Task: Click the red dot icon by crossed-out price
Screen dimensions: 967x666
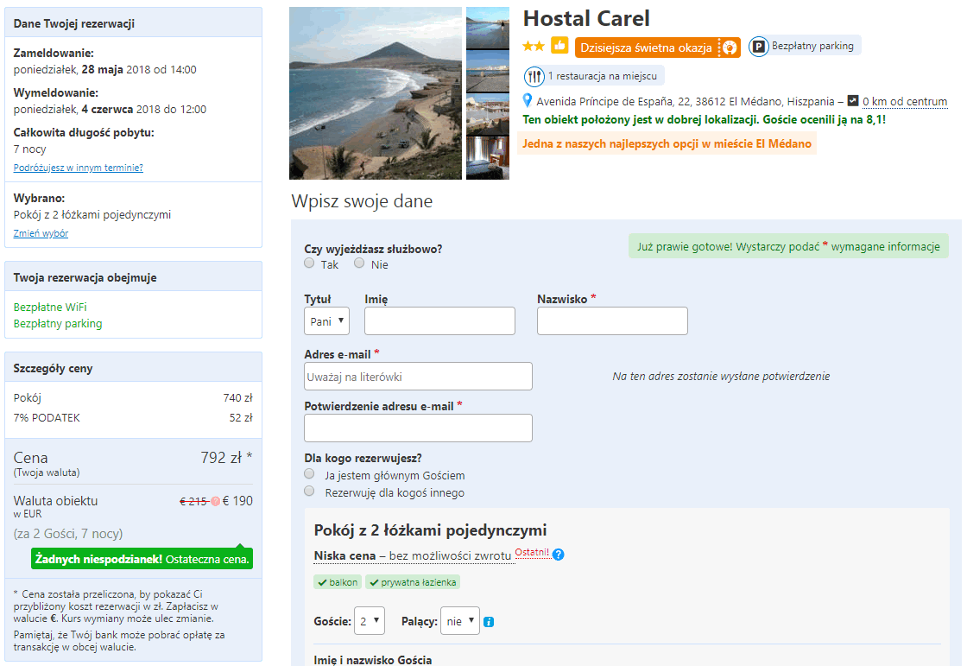Action: pyautogui.click(x=215, y=501)
